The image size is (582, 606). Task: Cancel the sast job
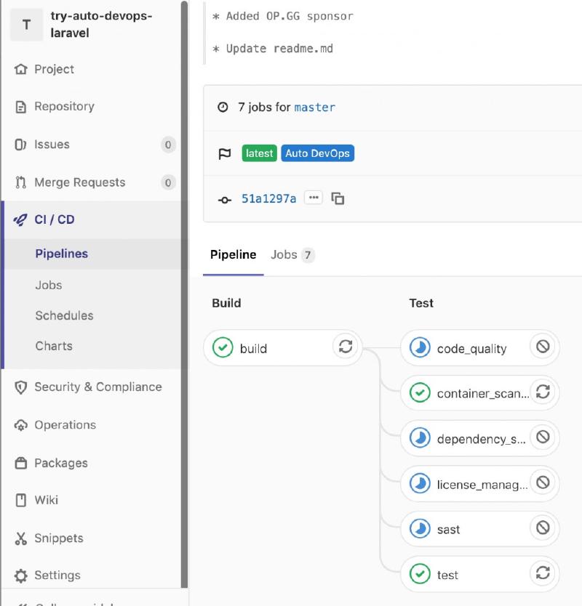coord(543,528)
